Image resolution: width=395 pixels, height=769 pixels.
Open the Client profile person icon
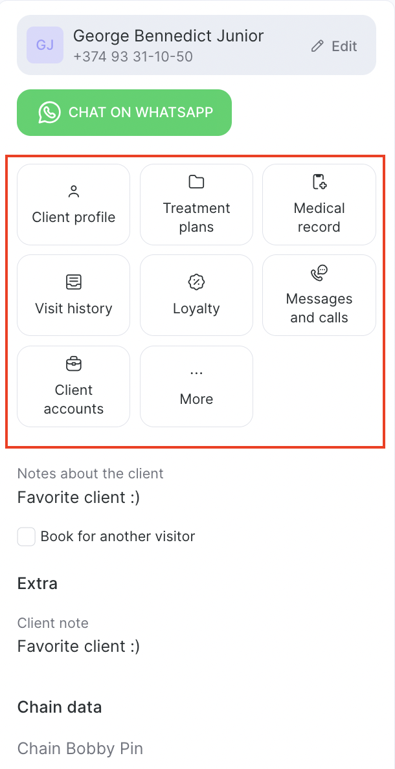point(74,192)
